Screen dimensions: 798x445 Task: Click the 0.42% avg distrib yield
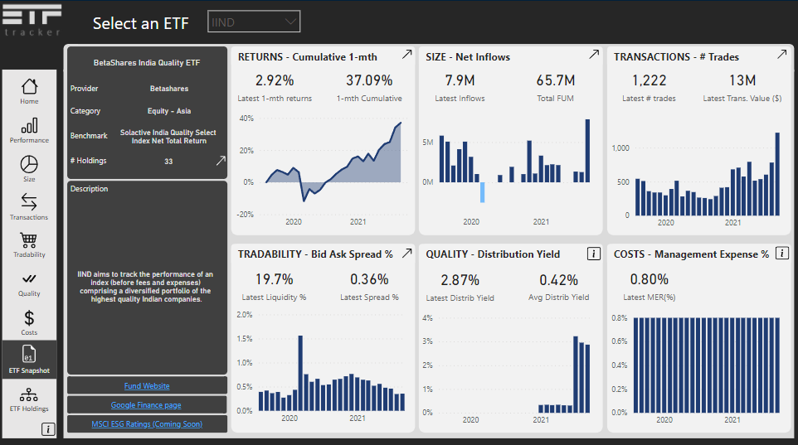pos(558,281)
